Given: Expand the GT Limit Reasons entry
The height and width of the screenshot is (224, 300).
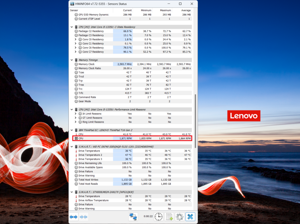Looking at the screenshot, I should [x=75, y=118].
